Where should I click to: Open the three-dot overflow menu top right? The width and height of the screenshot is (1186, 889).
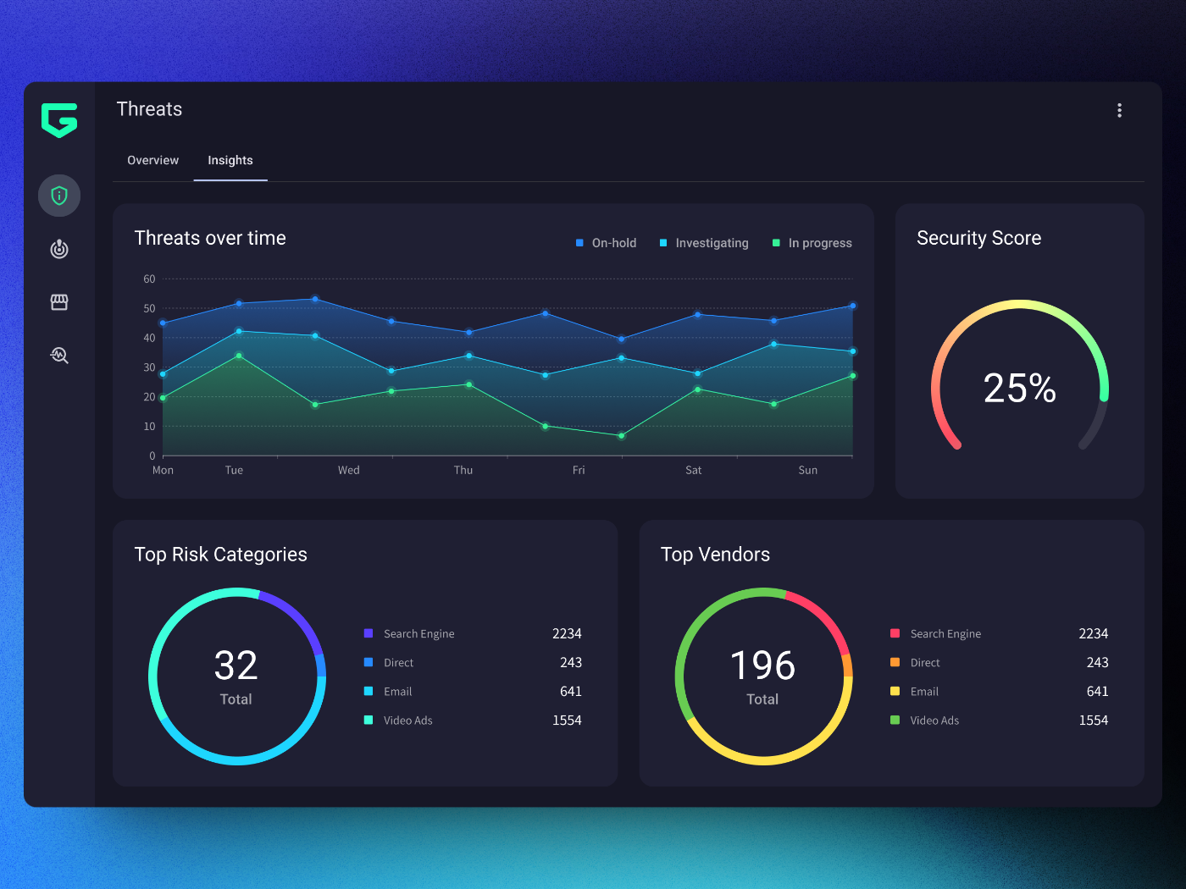pyautogui.click(x=1119, y=110)
